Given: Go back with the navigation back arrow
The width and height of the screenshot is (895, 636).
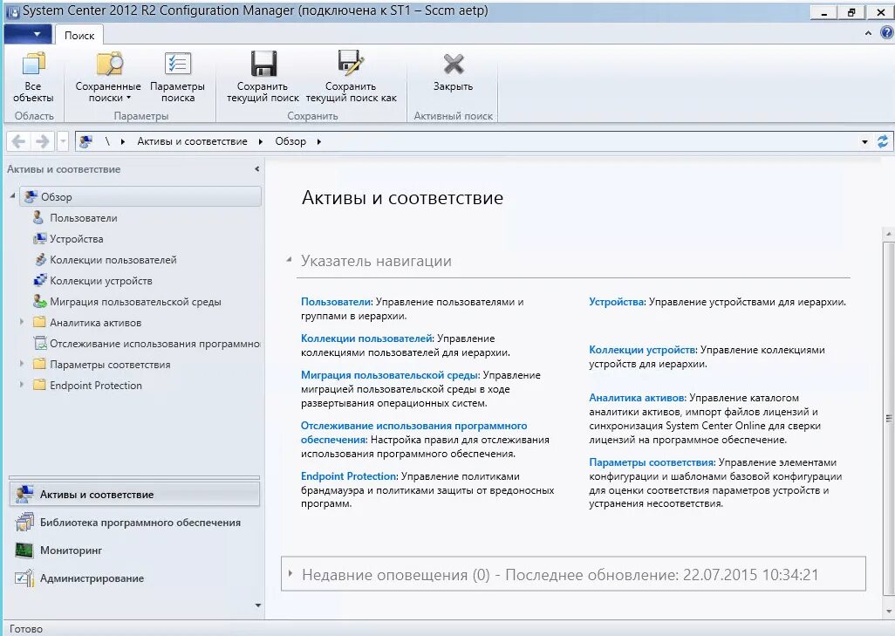Looking at the screenshot, I should coord(19,141).
